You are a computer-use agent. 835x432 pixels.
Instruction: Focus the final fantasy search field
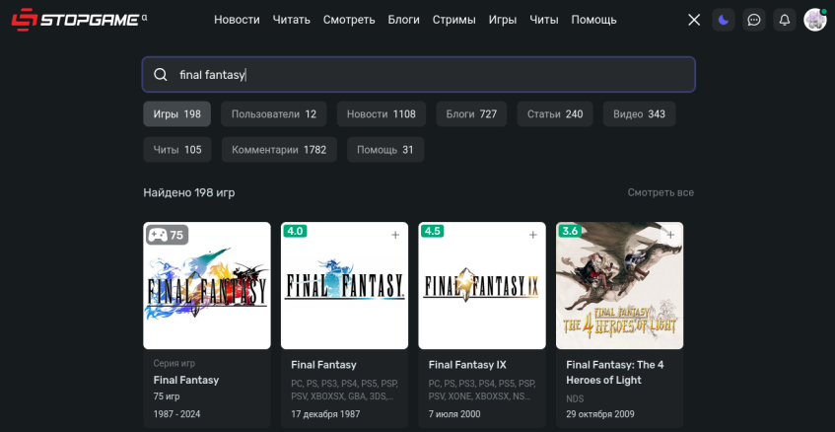pos(419,75)
